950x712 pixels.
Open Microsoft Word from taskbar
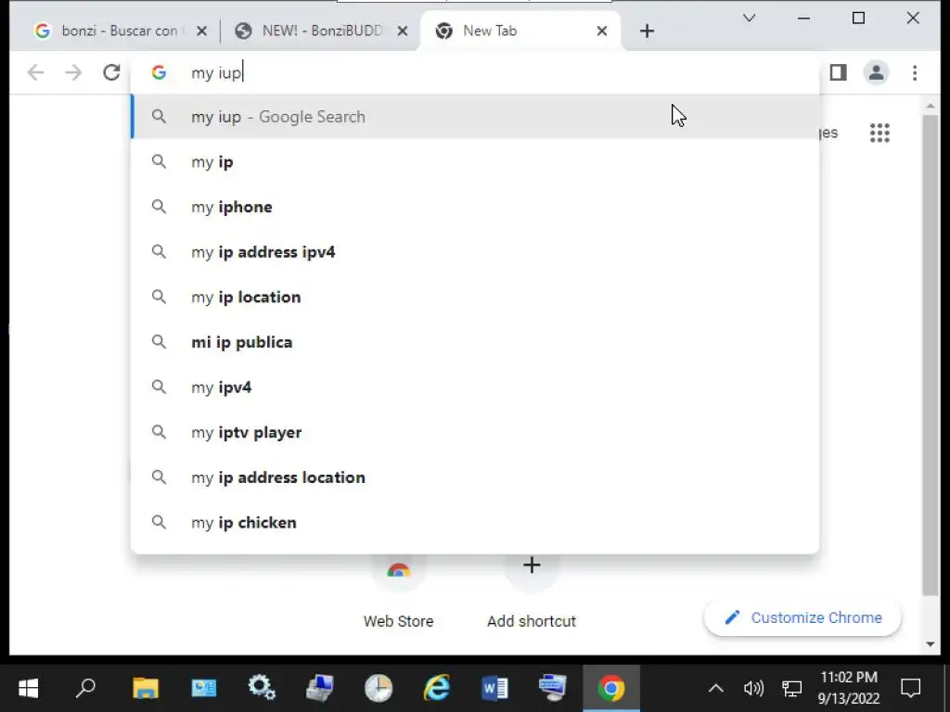[494, 689]
